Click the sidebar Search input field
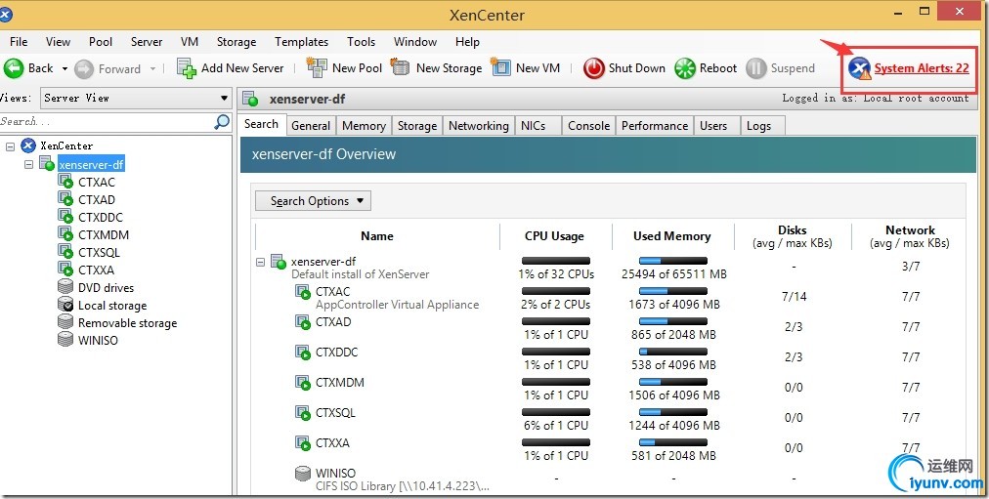The height and width of the screenshot is (499, 989). (106, 122)
